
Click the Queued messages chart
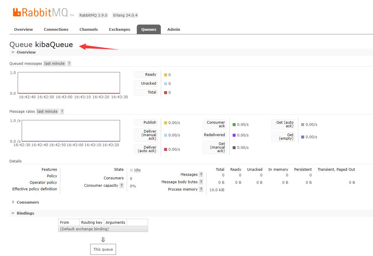point(69,83)
